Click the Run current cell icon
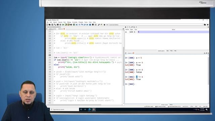Screen dimensions: 215x121 66,25
